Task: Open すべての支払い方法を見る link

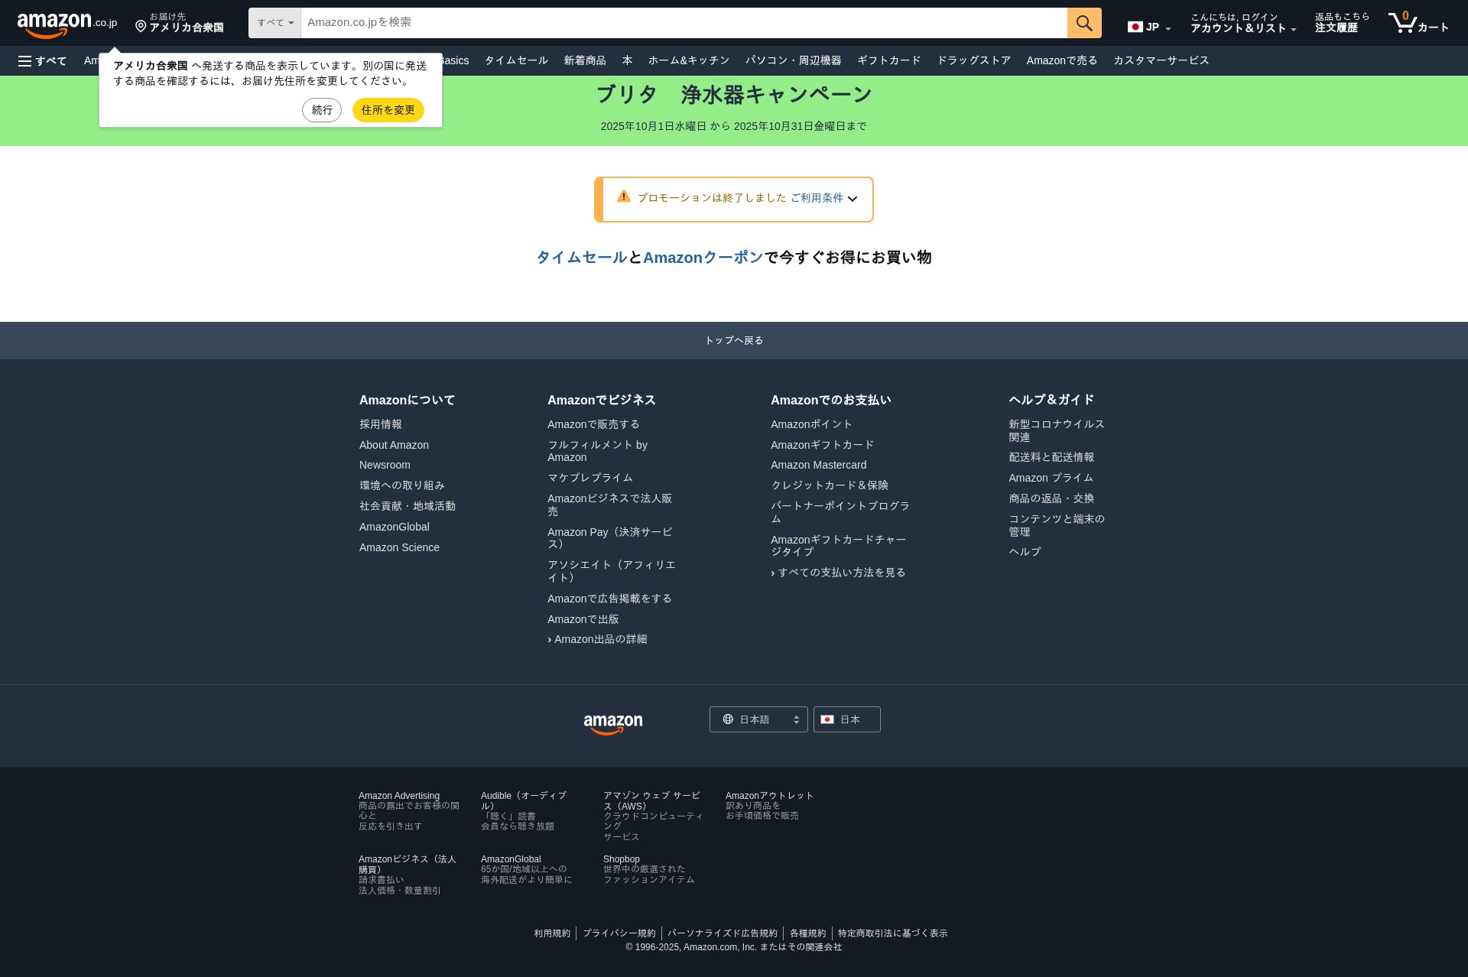Action: point(841,573)
